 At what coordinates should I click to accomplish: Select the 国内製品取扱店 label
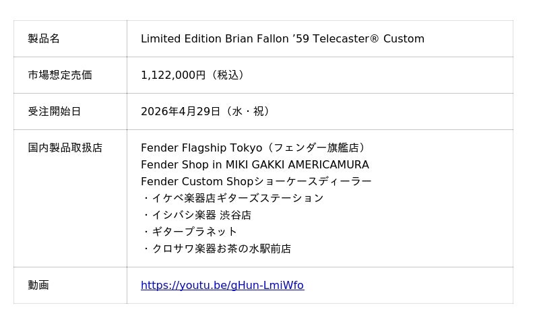pos(65,148)
